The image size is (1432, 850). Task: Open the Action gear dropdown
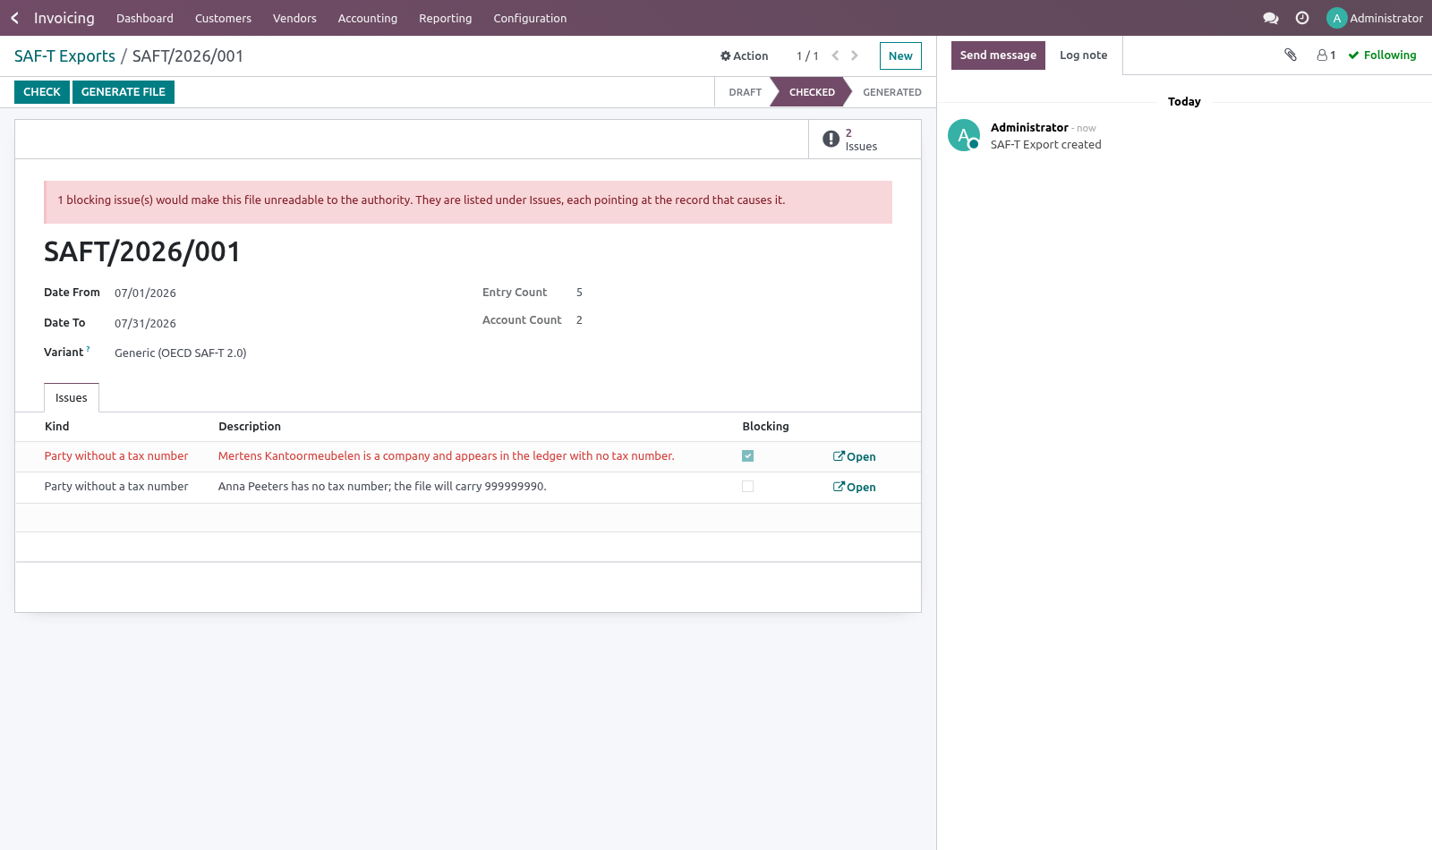pyautogui.click(x=745, y=55)
